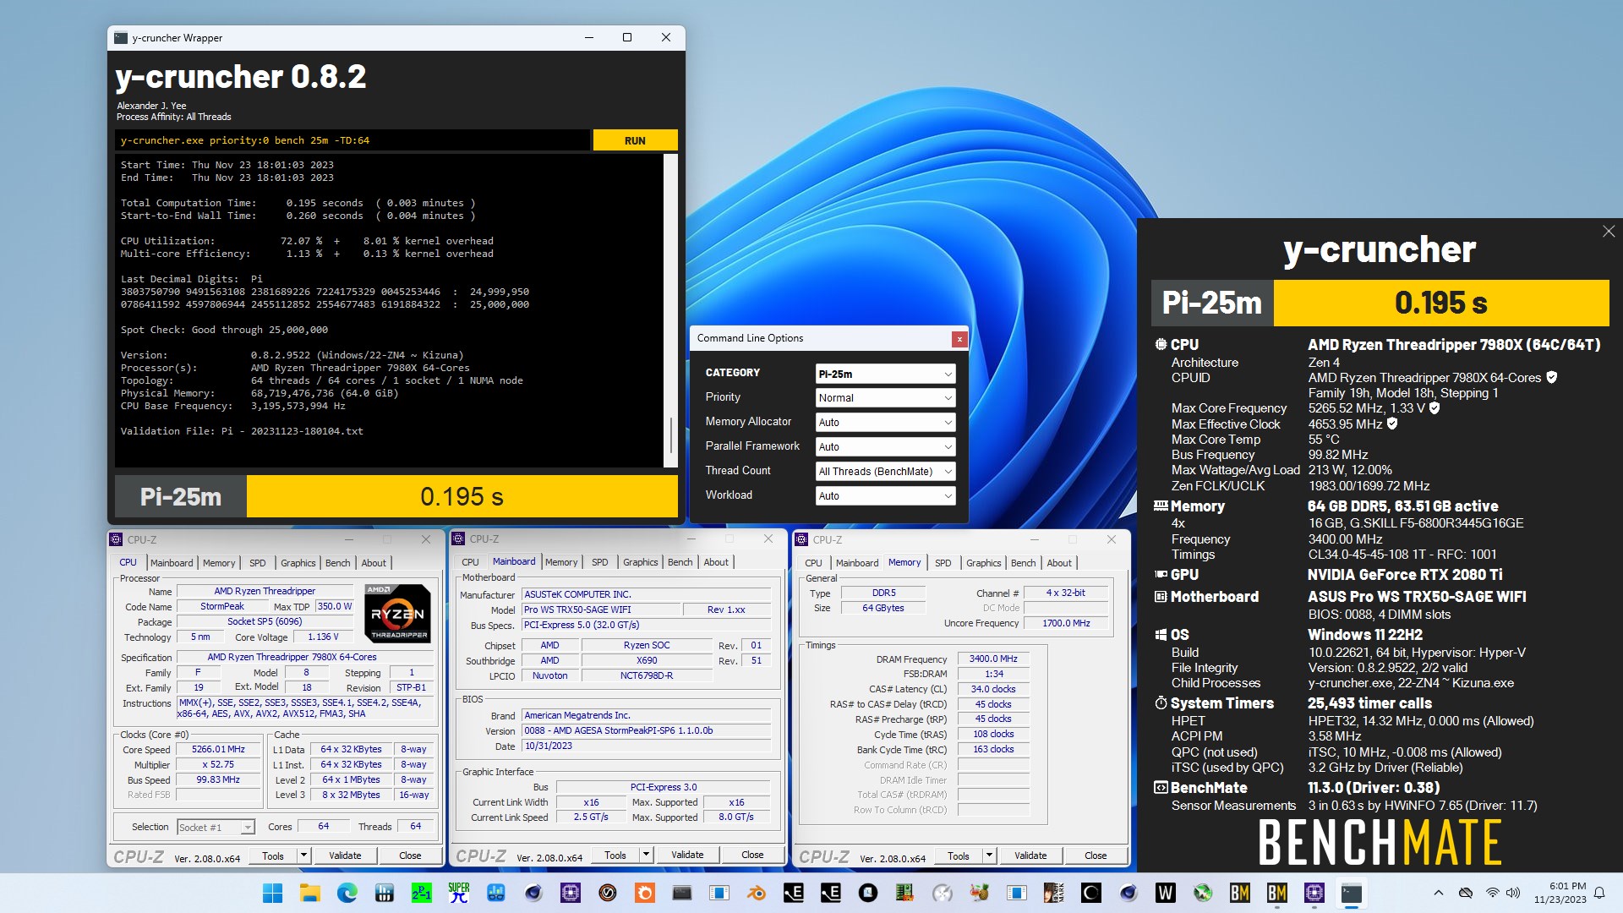Expand the Memory Allocator dropdown
This screenshot has width=1623, height=913.
pos(885,423)
